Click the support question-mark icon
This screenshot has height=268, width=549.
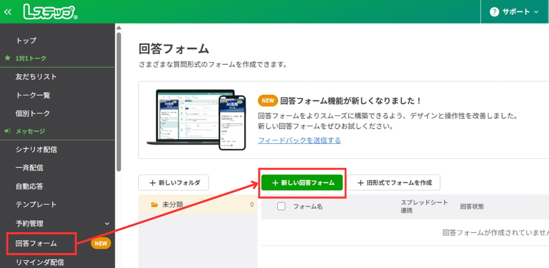point(494,12)
